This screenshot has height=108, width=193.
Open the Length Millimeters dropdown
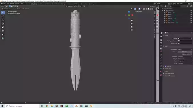coord(185,59)
